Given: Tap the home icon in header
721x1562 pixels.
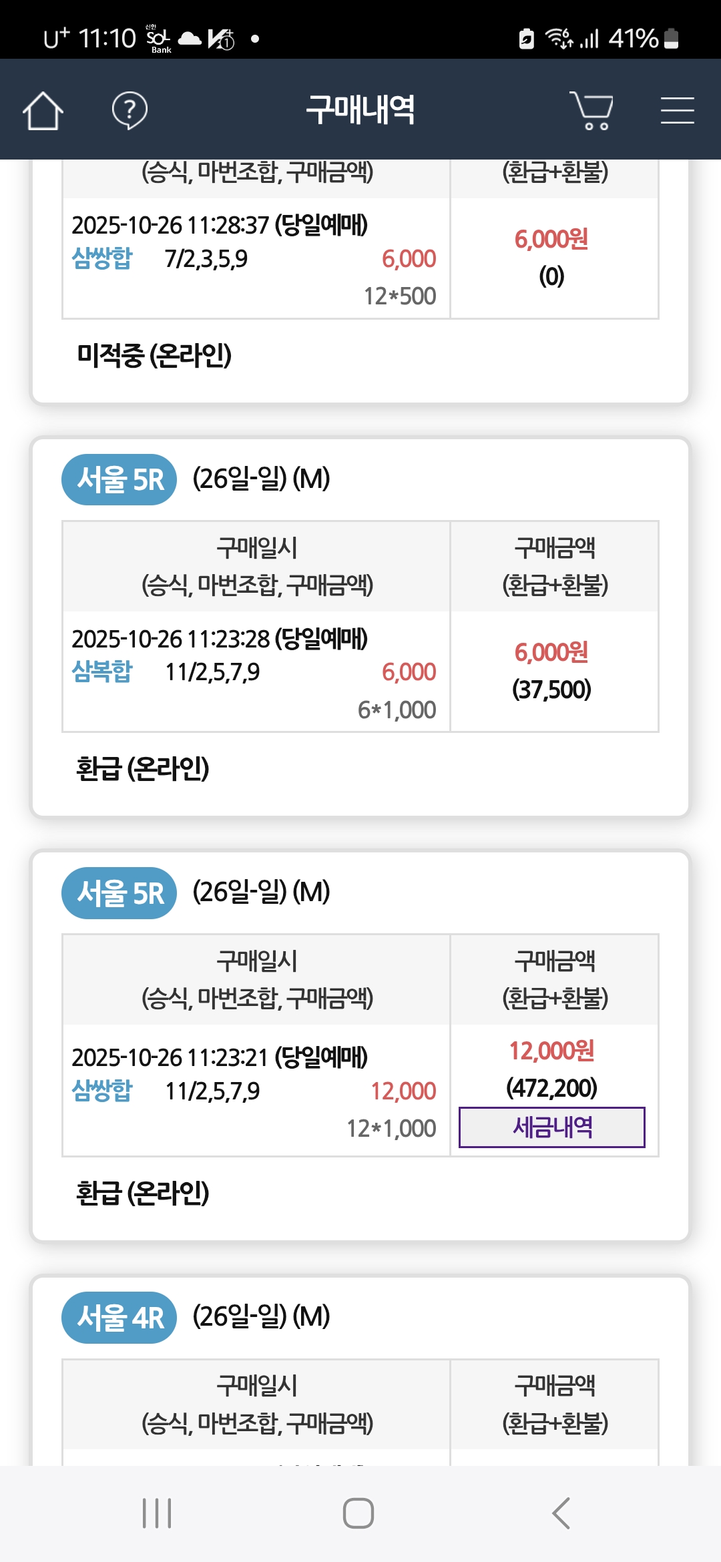Looking at the screenshot, I should coord(43,110).
